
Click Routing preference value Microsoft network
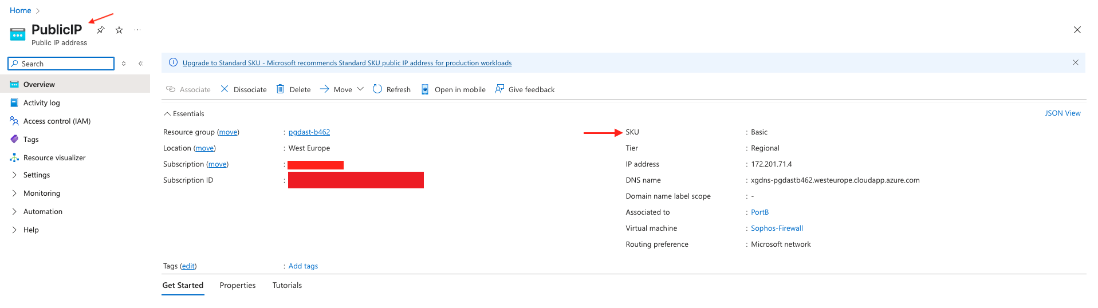point(781,244)
